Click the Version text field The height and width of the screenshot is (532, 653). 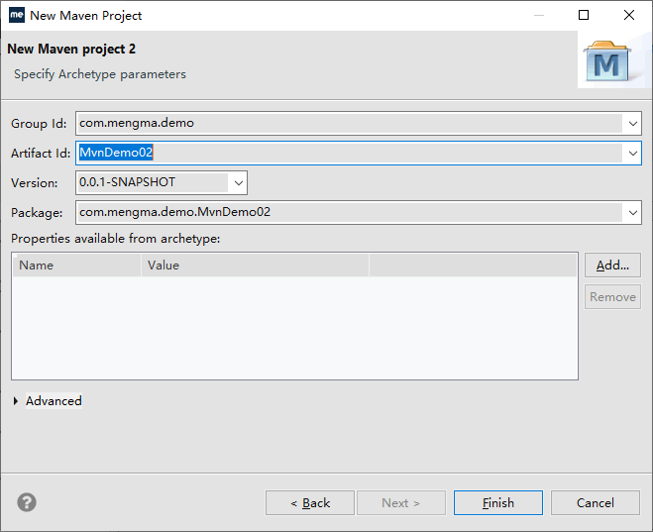(149, 182)
